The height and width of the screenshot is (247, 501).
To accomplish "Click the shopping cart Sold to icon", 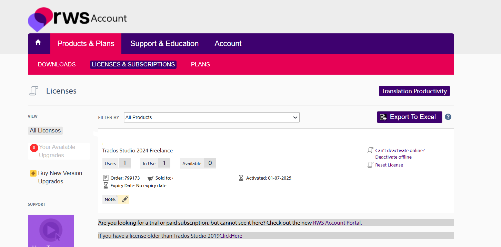I will point(150,178).
